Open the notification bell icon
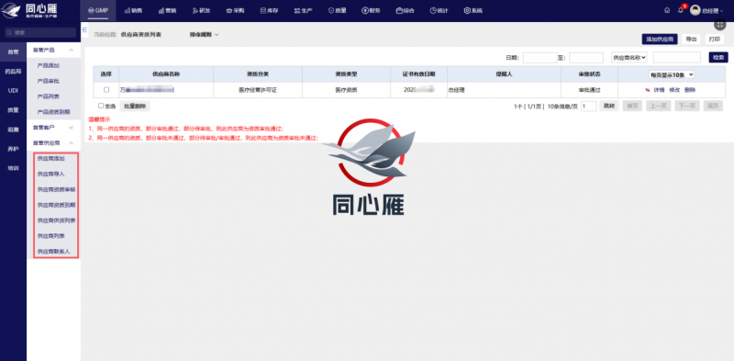734x361 pixels. tap(681, 10)
